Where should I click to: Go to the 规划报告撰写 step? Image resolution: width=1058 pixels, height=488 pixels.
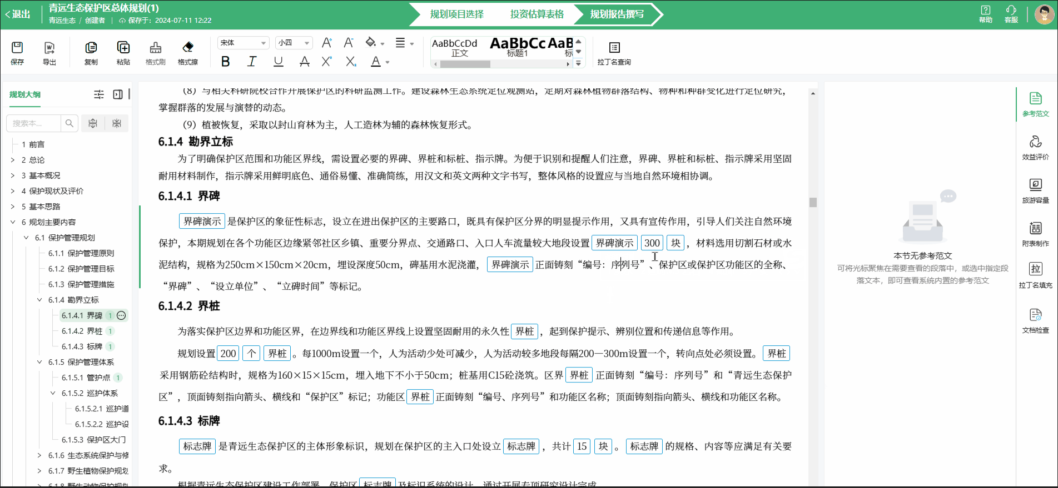(x=617, y=14)
